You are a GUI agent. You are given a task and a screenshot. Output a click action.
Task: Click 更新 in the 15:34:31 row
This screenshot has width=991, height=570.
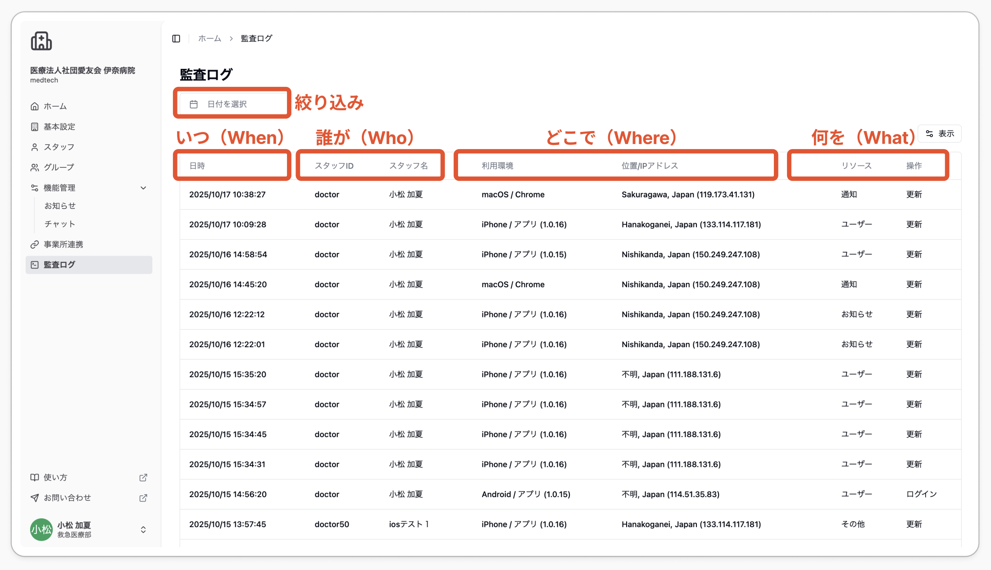914,464
